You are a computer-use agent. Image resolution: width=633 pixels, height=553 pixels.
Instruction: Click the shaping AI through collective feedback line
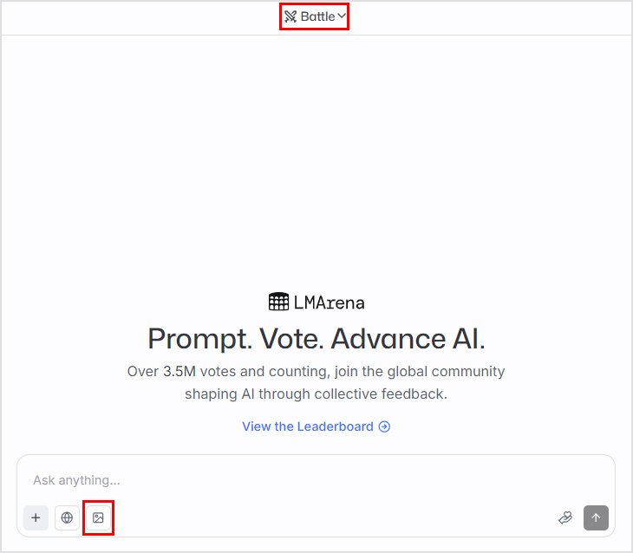[316, 394]
